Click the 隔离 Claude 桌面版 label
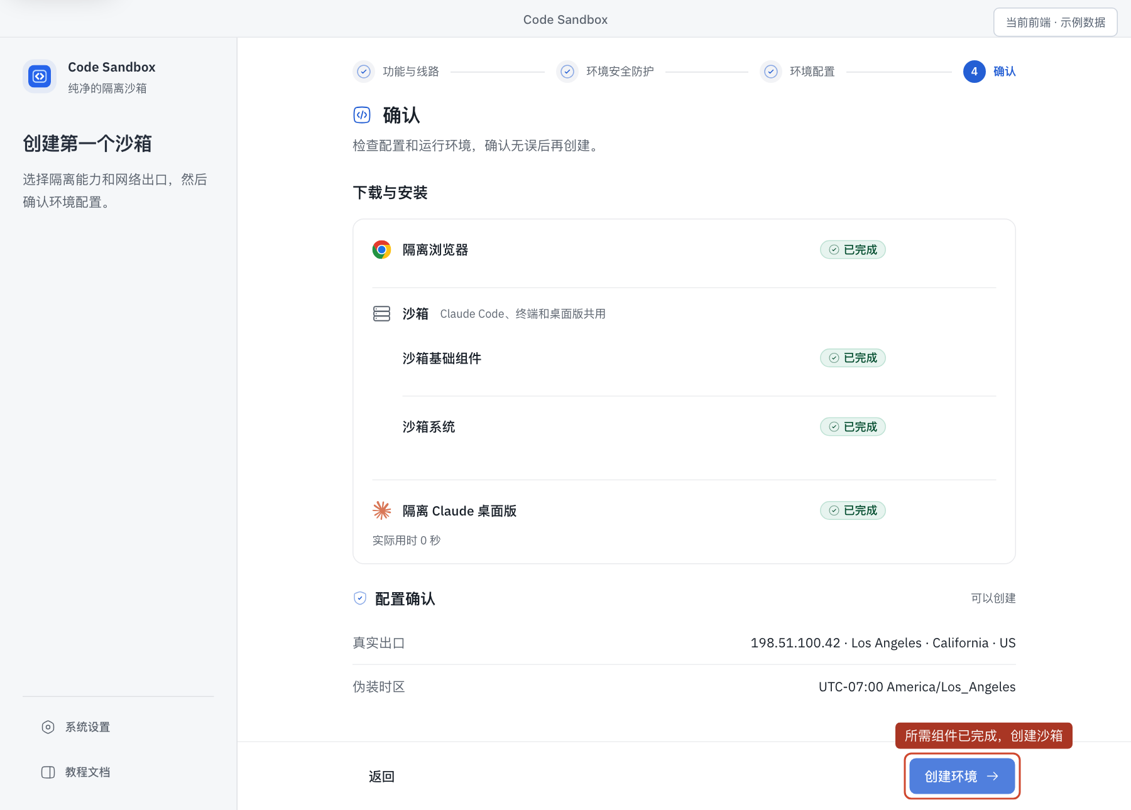 point(459,511)
